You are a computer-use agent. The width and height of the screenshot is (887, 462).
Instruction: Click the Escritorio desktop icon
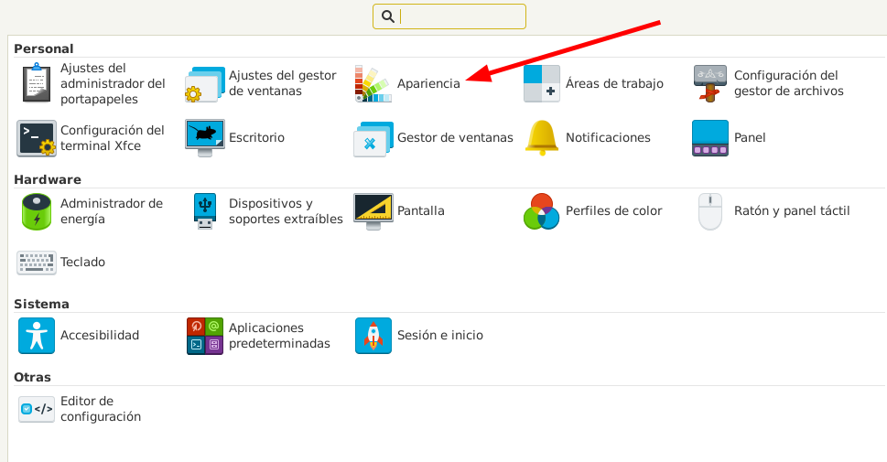coord(204,138)
